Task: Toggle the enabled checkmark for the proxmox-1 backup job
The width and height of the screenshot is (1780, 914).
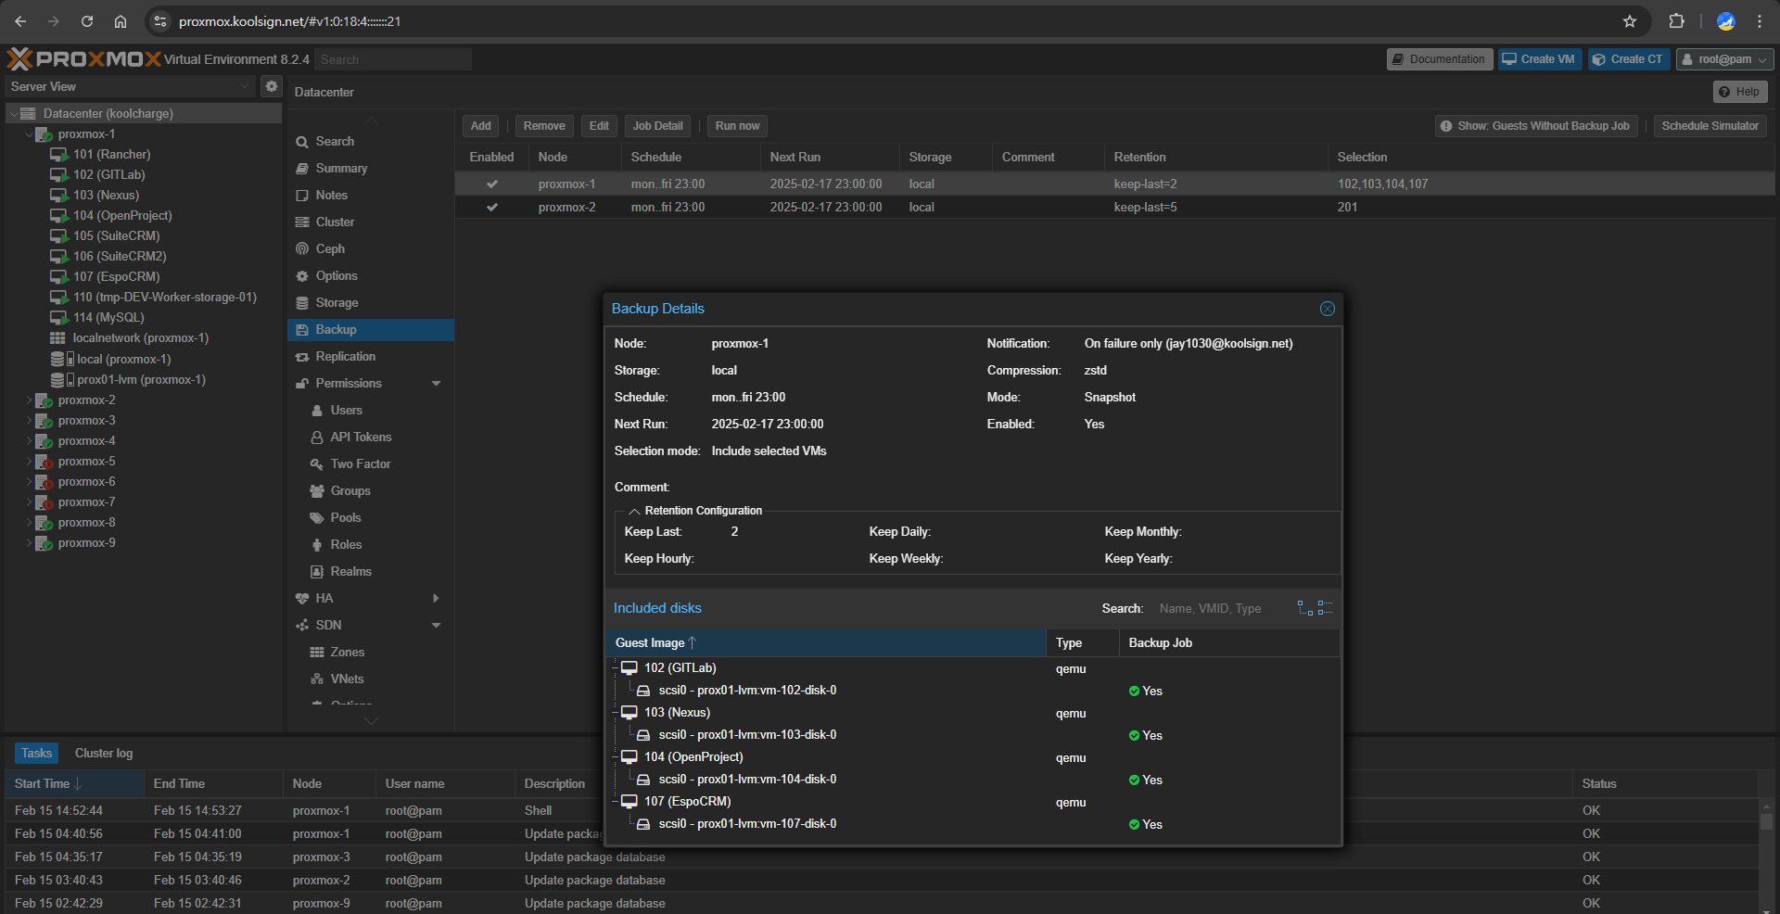Action: (x=492, y=184)
